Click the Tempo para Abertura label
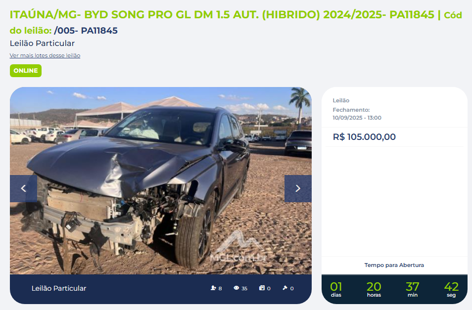The width and height of the screenshot is (472, 310). point(394,265)
